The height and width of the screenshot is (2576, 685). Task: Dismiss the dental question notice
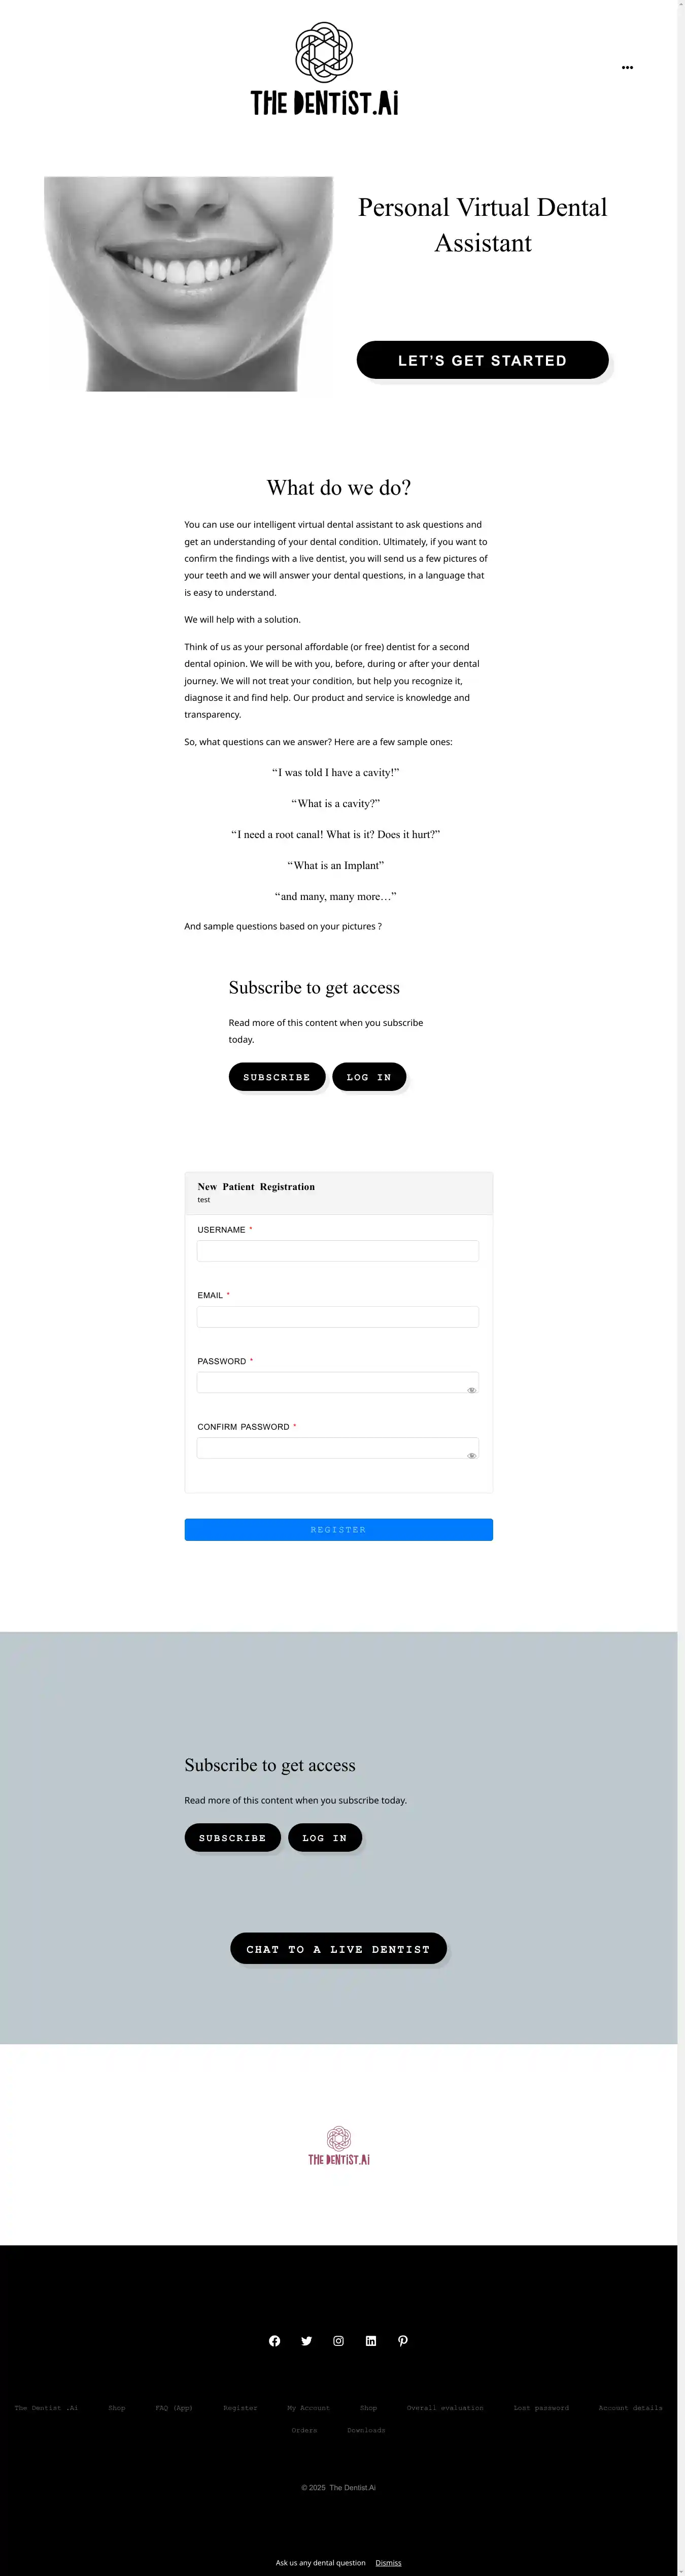[389, 2563]
